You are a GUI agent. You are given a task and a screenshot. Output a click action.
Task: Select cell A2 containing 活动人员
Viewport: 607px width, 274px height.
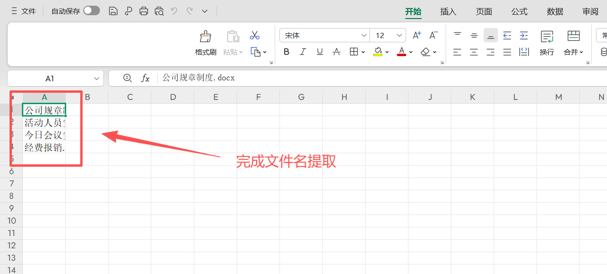pos(44,122)
